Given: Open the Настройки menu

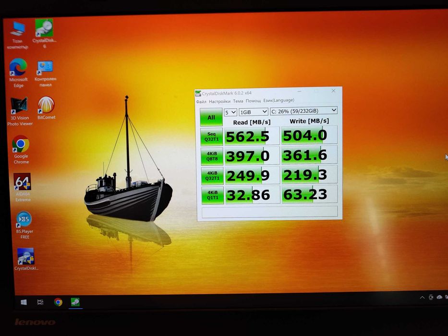Looking at the screenshot, I should pos(219,101).
